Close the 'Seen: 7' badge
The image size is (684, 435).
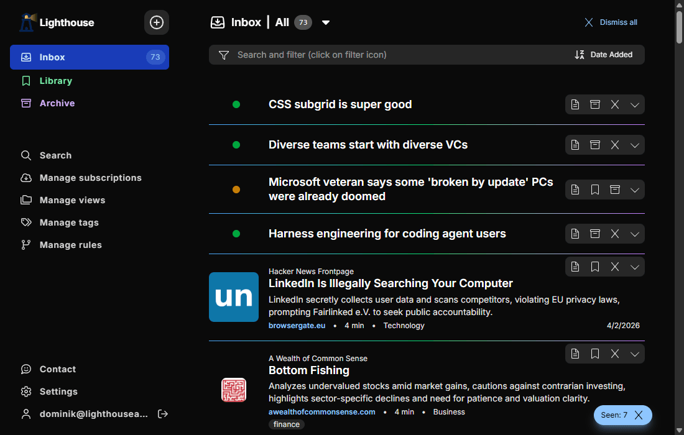point(639,415)
